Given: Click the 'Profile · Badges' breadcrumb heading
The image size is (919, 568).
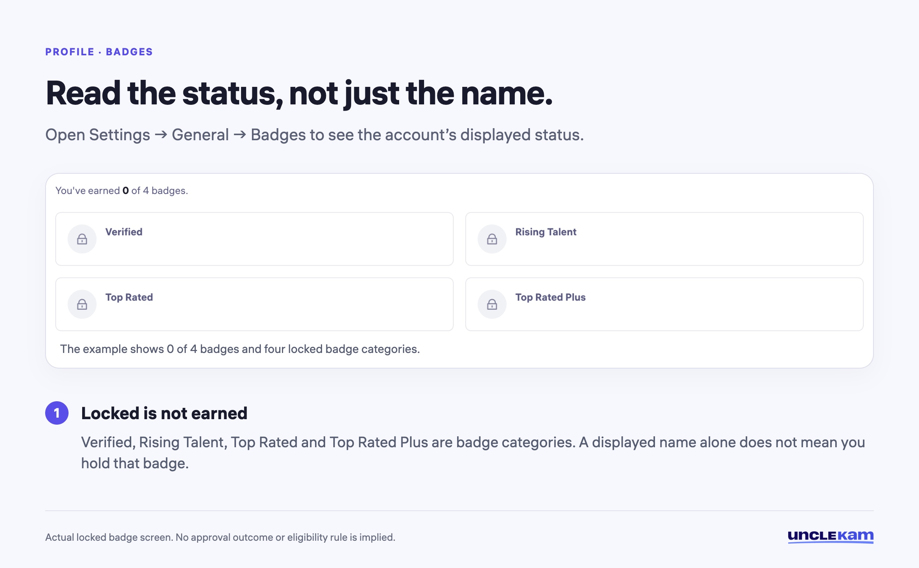Looking at the screenshot, I should [99, 52].
